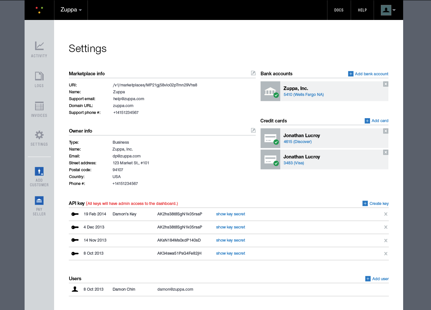
Task: Click the dp@zuppa.com owner email
Action: [x=127, y=156]
